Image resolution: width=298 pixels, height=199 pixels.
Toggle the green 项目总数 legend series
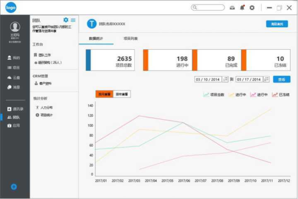(x=214, y=95)
